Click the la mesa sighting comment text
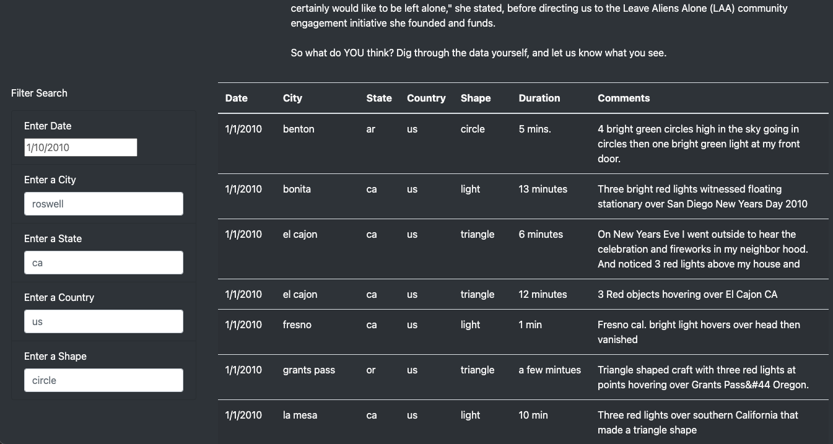 (697, 422)
